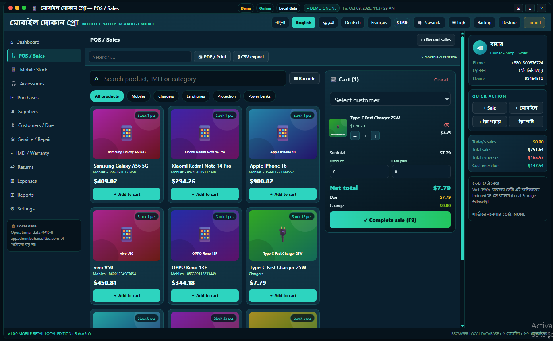Add Apple iPhone 16 to cart
The width and height of the screenshot is (553, 341).
[283, 194]
